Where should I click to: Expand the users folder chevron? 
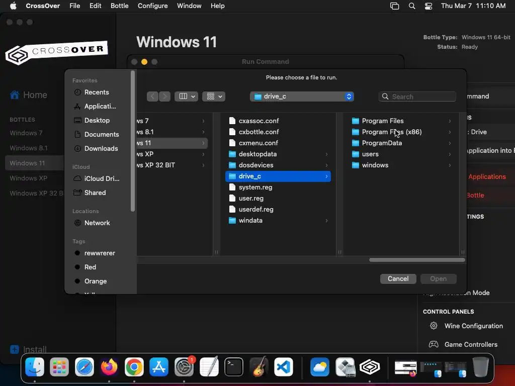click(450, 154)
